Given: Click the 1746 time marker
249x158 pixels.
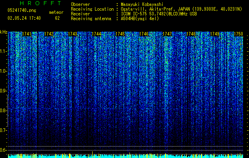Looking at the screenshot, I should tap(144, 34).
